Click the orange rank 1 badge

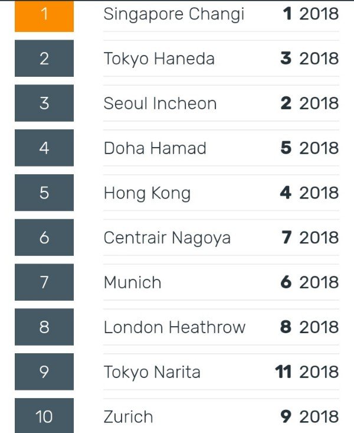click(44, 16)
